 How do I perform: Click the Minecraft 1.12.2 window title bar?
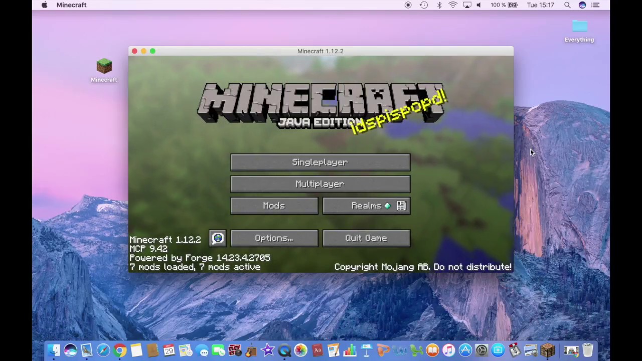pos(320,51)
